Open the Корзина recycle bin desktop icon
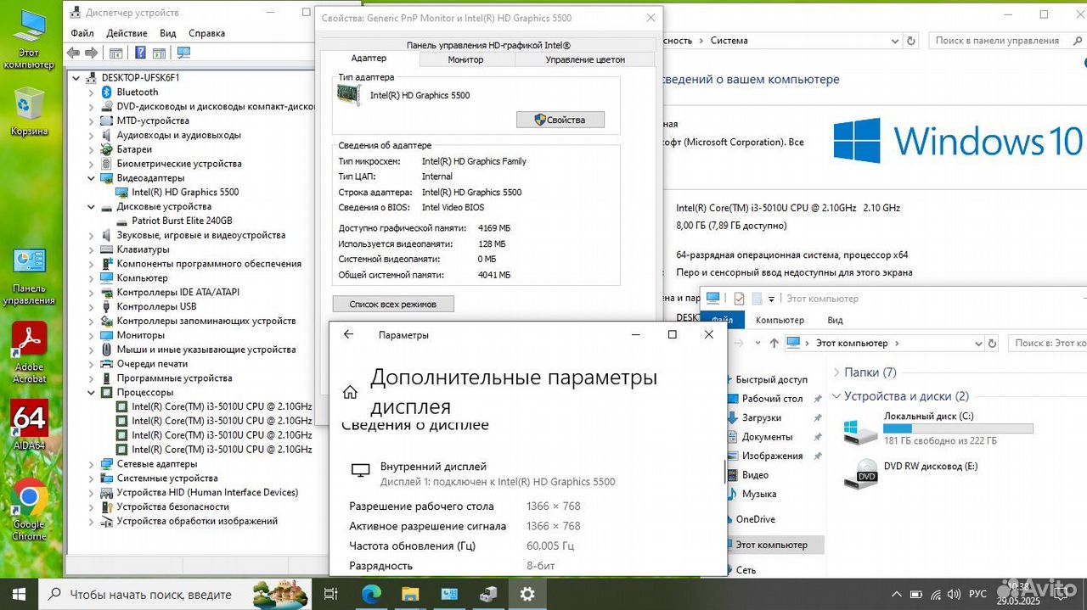Image resolution: width=1087 pixels, height=610 pixels. [30, 110]
